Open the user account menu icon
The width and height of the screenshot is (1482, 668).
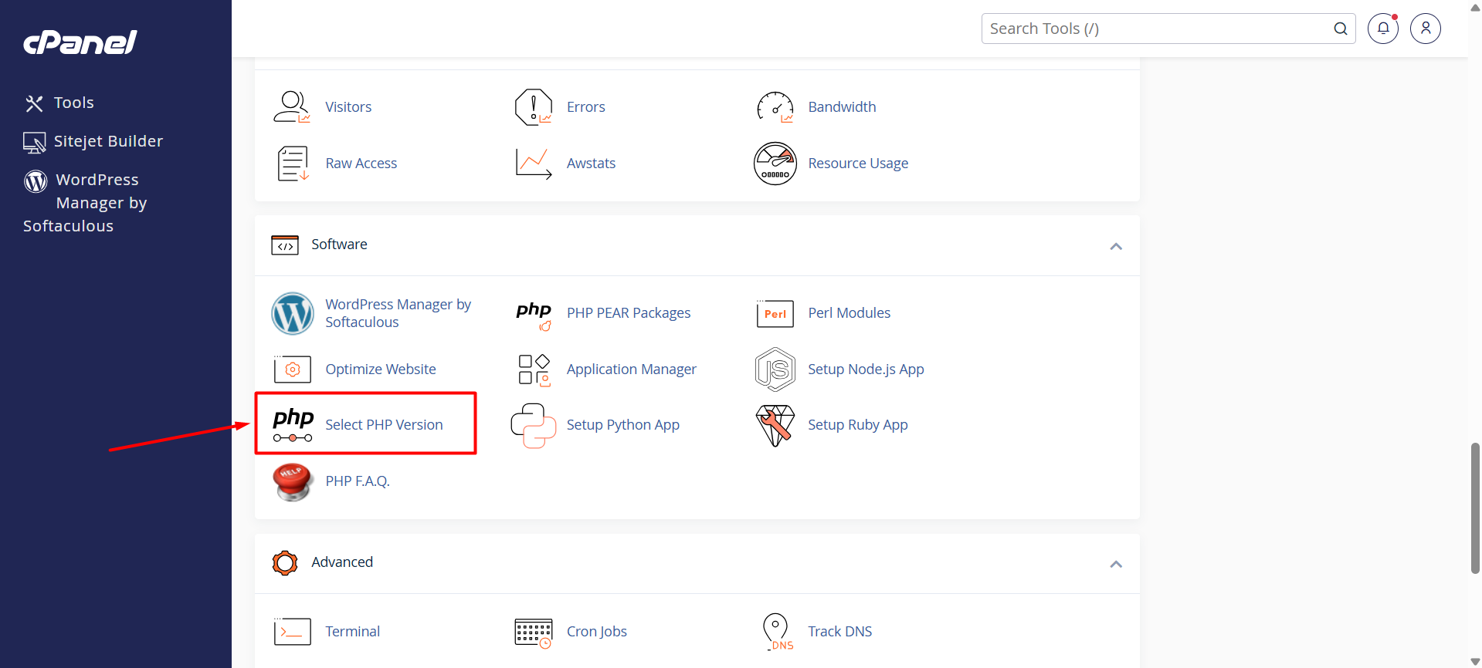1426,29
